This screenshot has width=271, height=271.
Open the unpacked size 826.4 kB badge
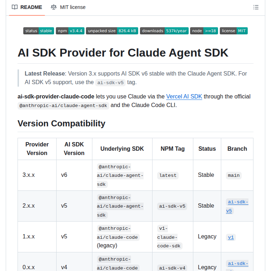[x=112, y=31]
